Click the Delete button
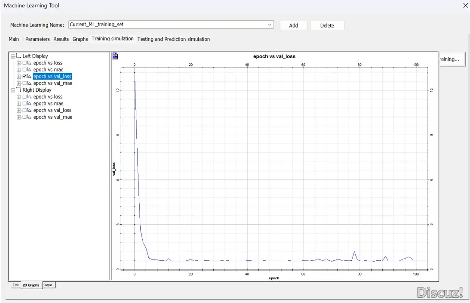This screenshot has height=303, width=470. tap(327, 25)
